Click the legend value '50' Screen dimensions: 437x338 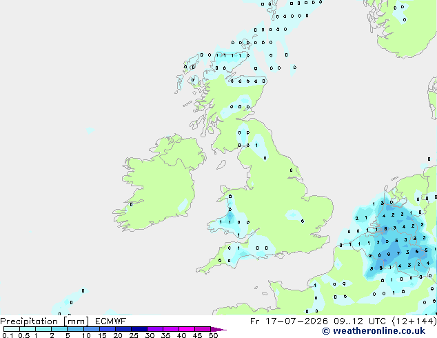[x=213, y=335]
